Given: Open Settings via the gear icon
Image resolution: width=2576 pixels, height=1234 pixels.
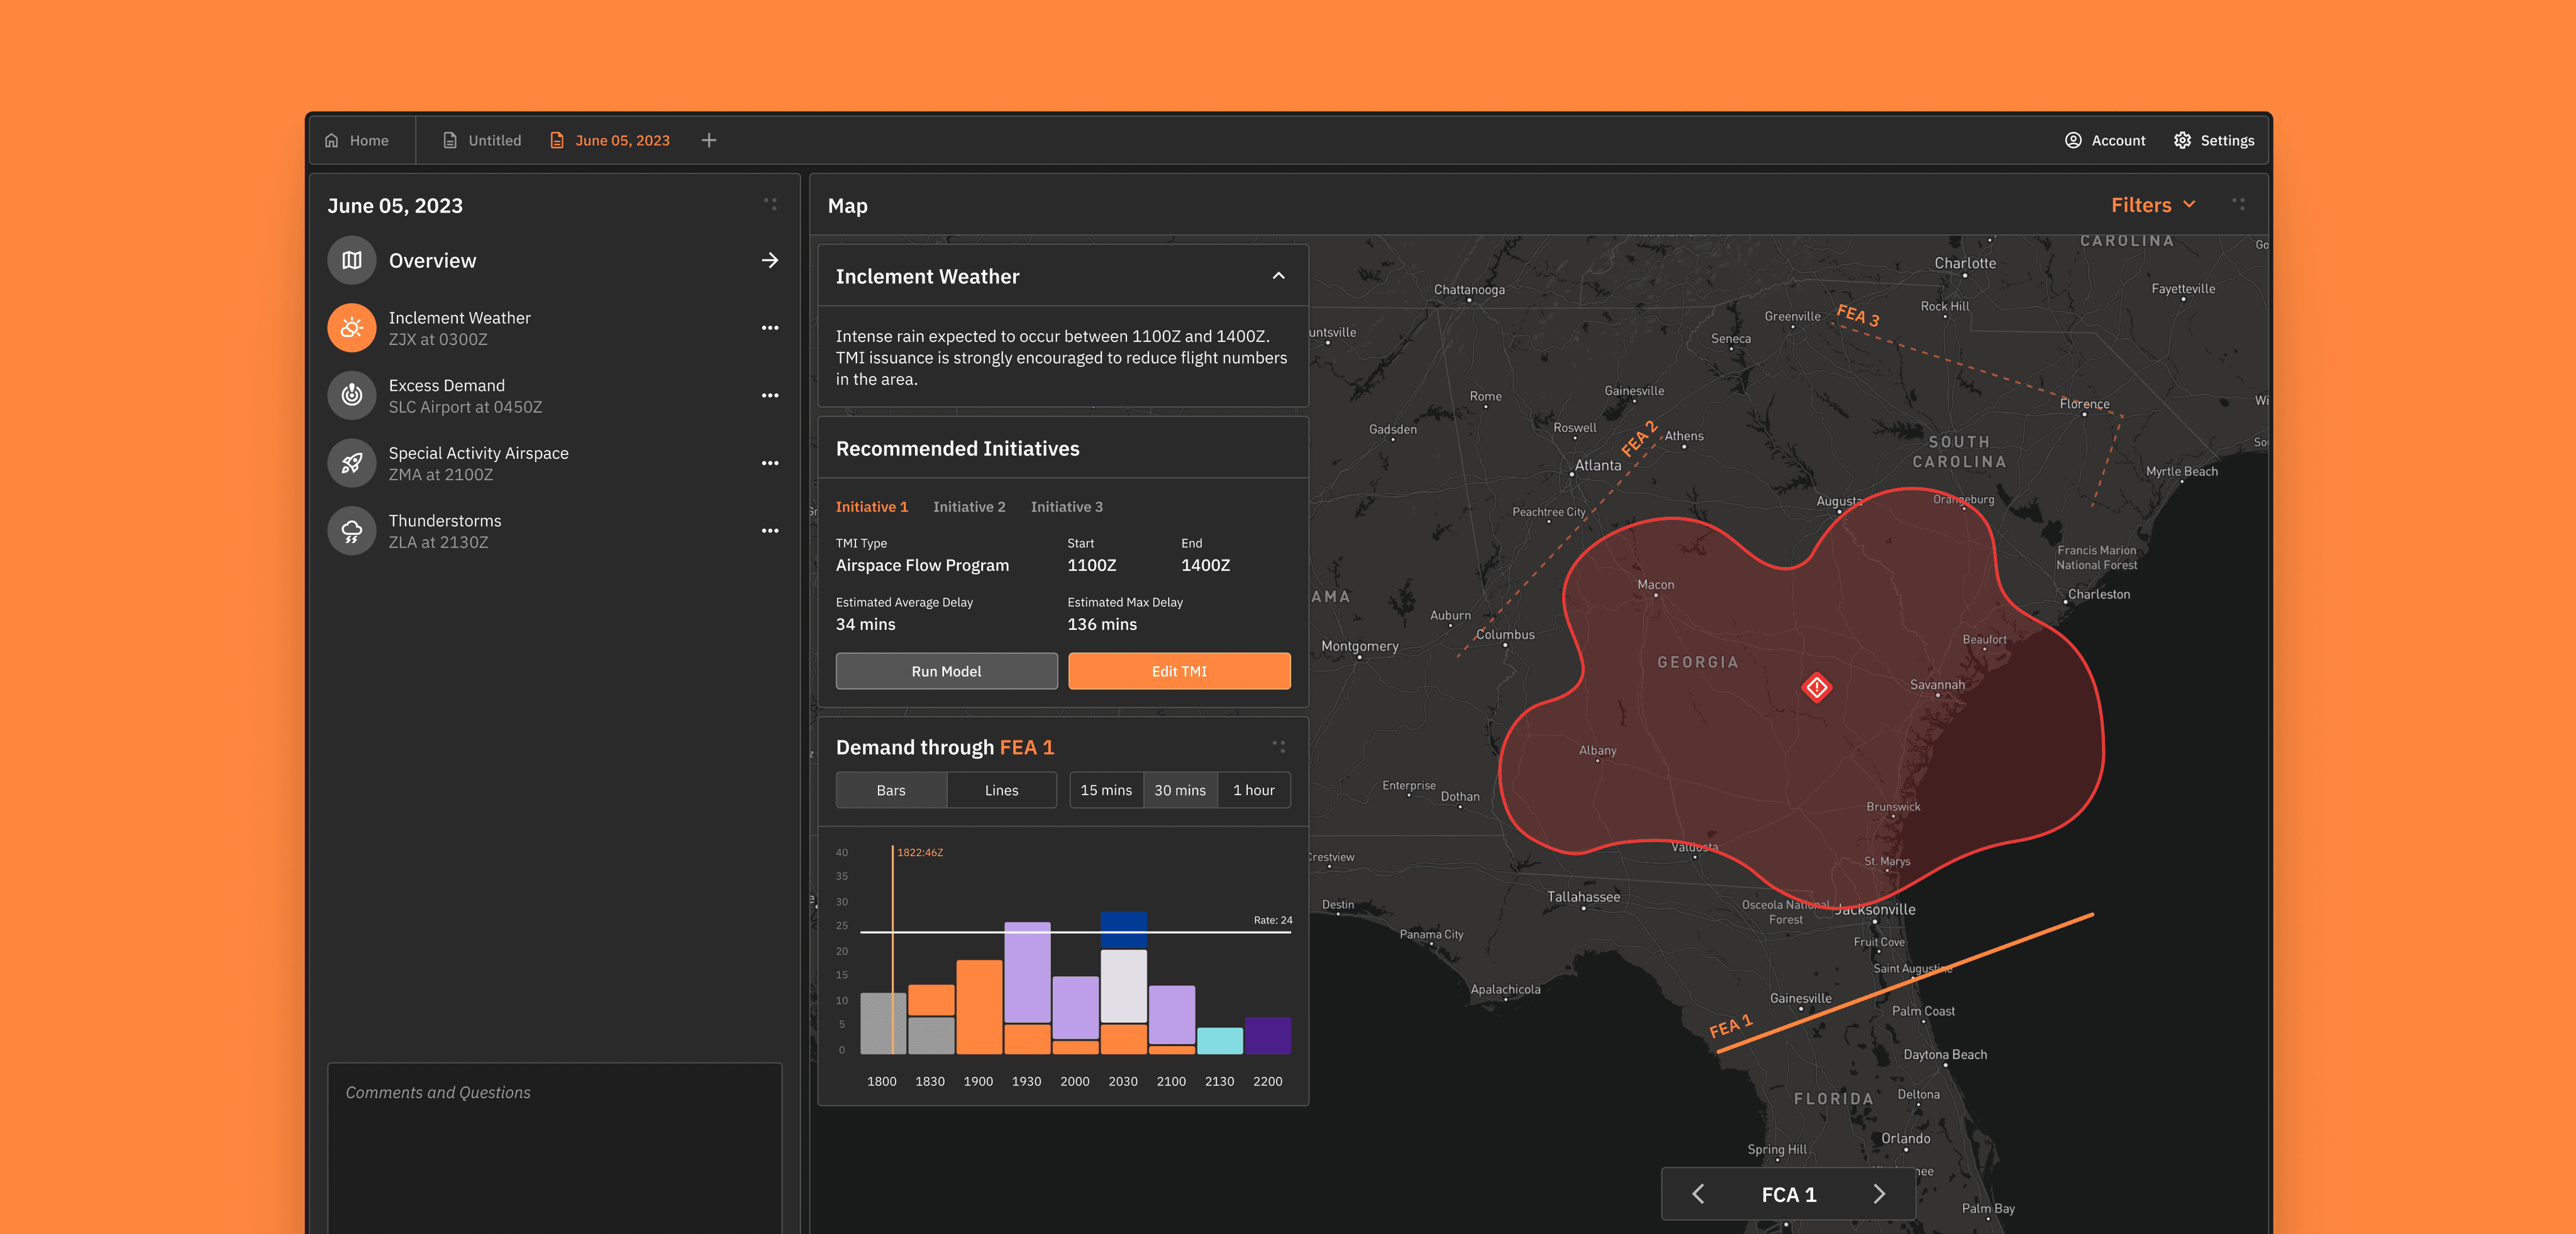Looking at the screenshot, I should [x=2182, y=141].
